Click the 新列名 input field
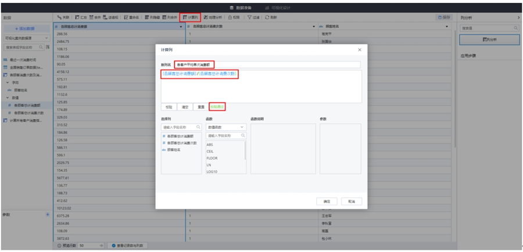The height and width of the screenshot is (252, 523). [267, 64]
